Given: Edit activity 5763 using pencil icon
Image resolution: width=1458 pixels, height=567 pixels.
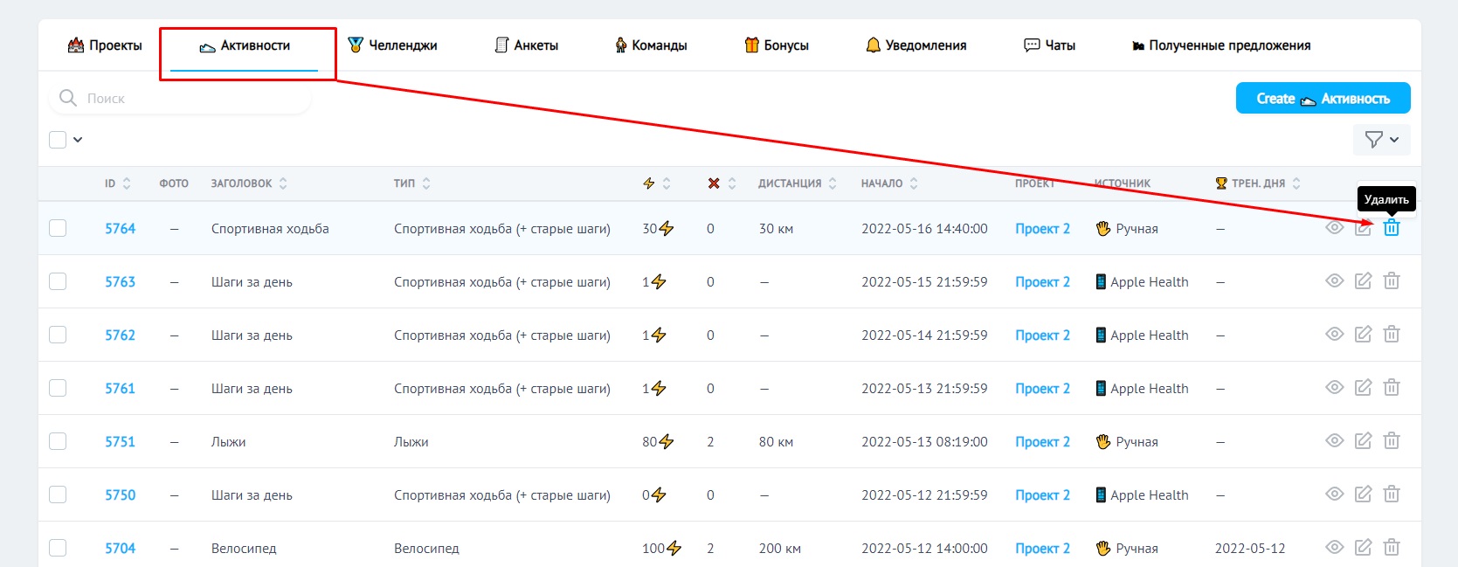Looking at the screenshot, I should point(1363,281).
